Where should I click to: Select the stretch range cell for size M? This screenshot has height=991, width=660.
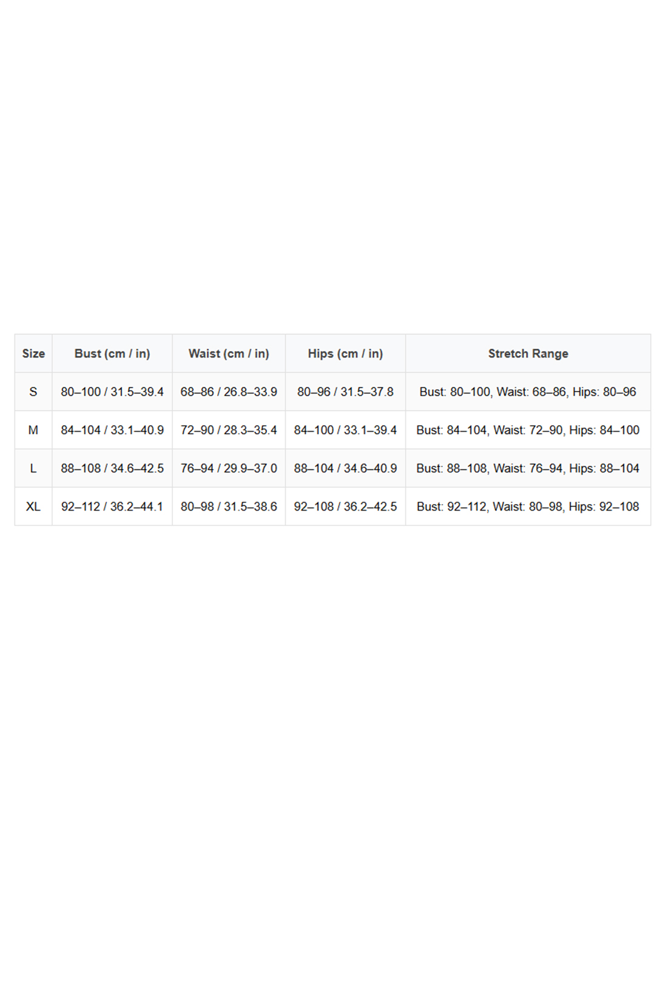528,430
